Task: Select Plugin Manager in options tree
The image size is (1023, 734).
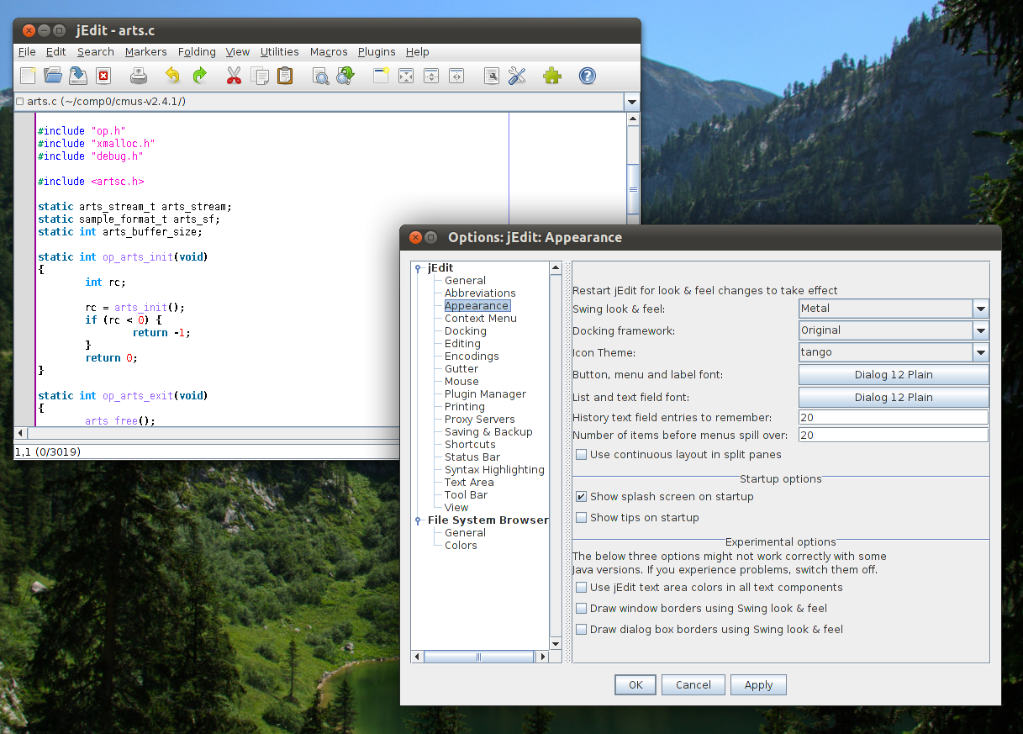Action: point(485,394)
